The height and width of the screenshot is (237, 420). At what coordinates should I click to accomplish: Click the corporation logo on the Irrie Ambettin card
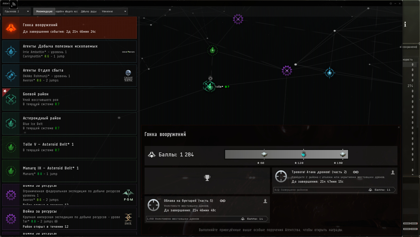[x=128, y=52]
